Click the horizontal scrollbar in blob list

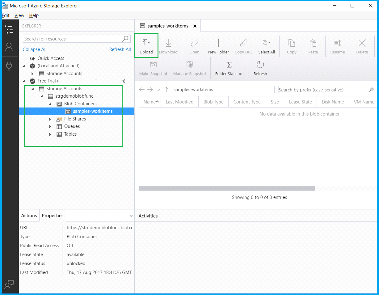(x=226, y=188)
